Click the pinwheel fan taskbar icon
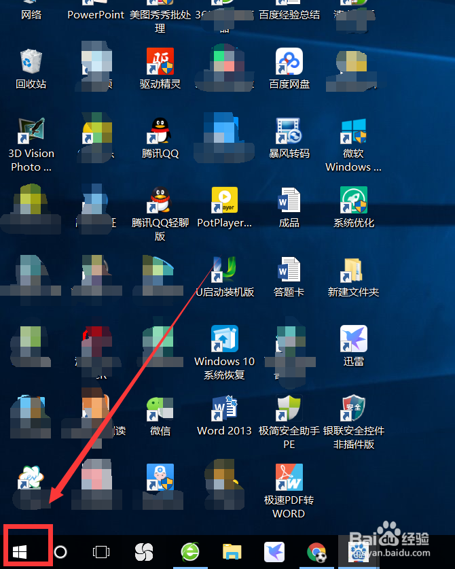The height and width of the screenshot is (569, 455). click(143, 552)
